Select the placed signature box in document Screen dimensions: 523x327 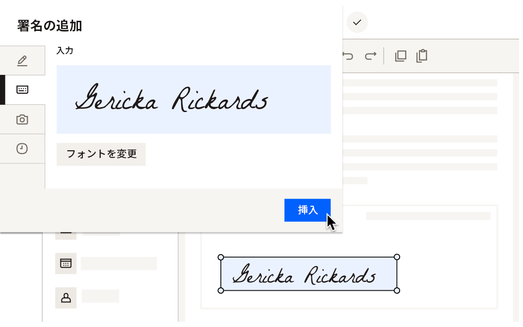(x=308, y=274)
